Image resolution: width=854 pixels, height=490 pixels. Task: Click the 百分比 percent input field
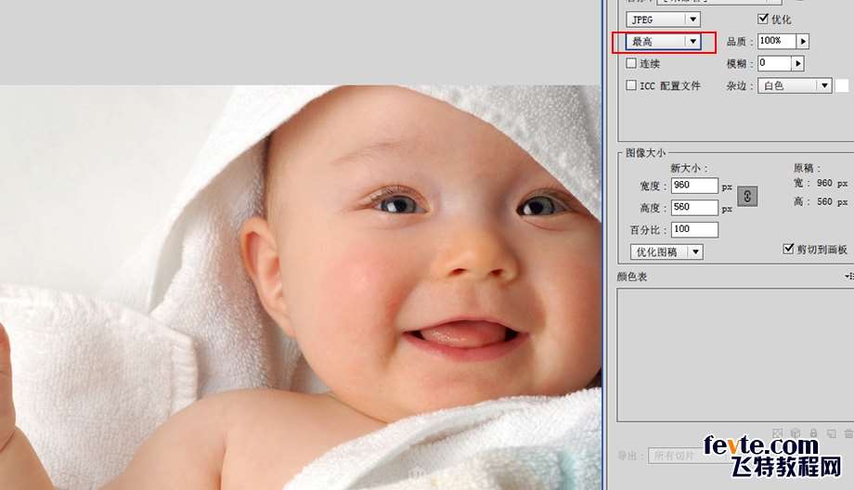(694, 229)
